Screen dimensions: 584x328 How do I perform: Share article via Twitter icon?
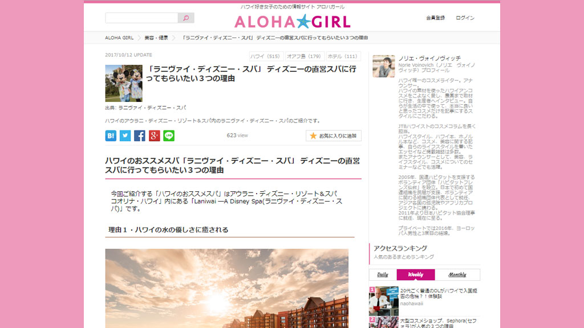tap(125, 136)
